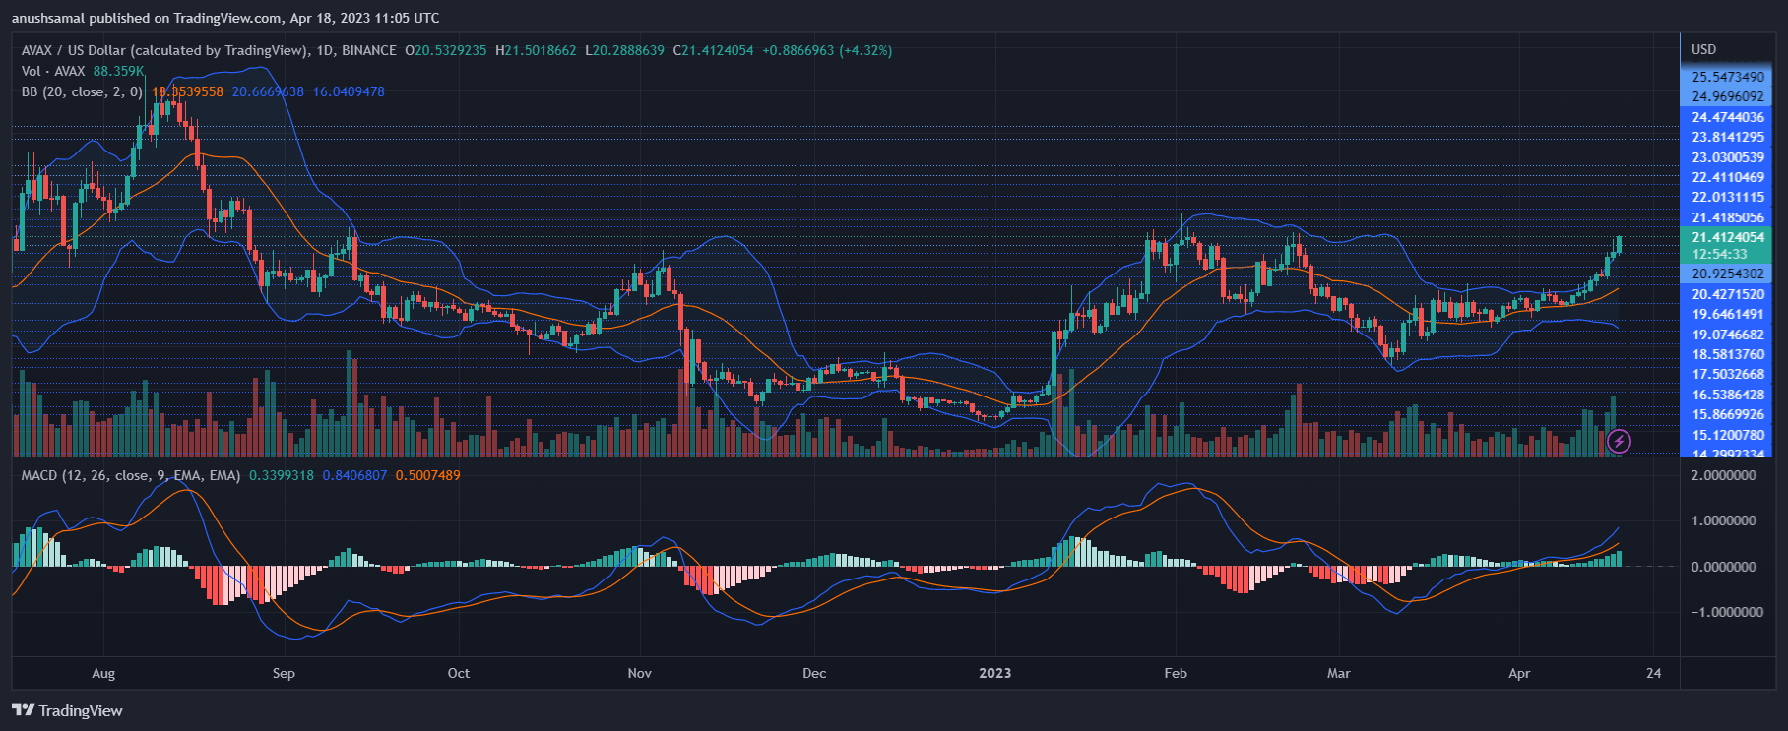1788x731 pixels.
Task: Click the MACD line value 0.8406807
Action: pyautogui.click(x=354, y=475)
